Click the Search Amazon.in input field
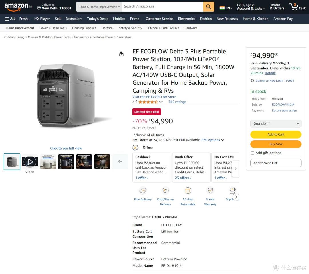309x274 pixels. 163,7
